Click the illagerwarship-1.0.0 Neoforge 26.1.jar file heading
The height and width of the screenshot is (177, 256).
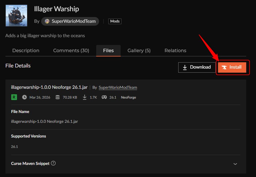[x=49, y=87]
